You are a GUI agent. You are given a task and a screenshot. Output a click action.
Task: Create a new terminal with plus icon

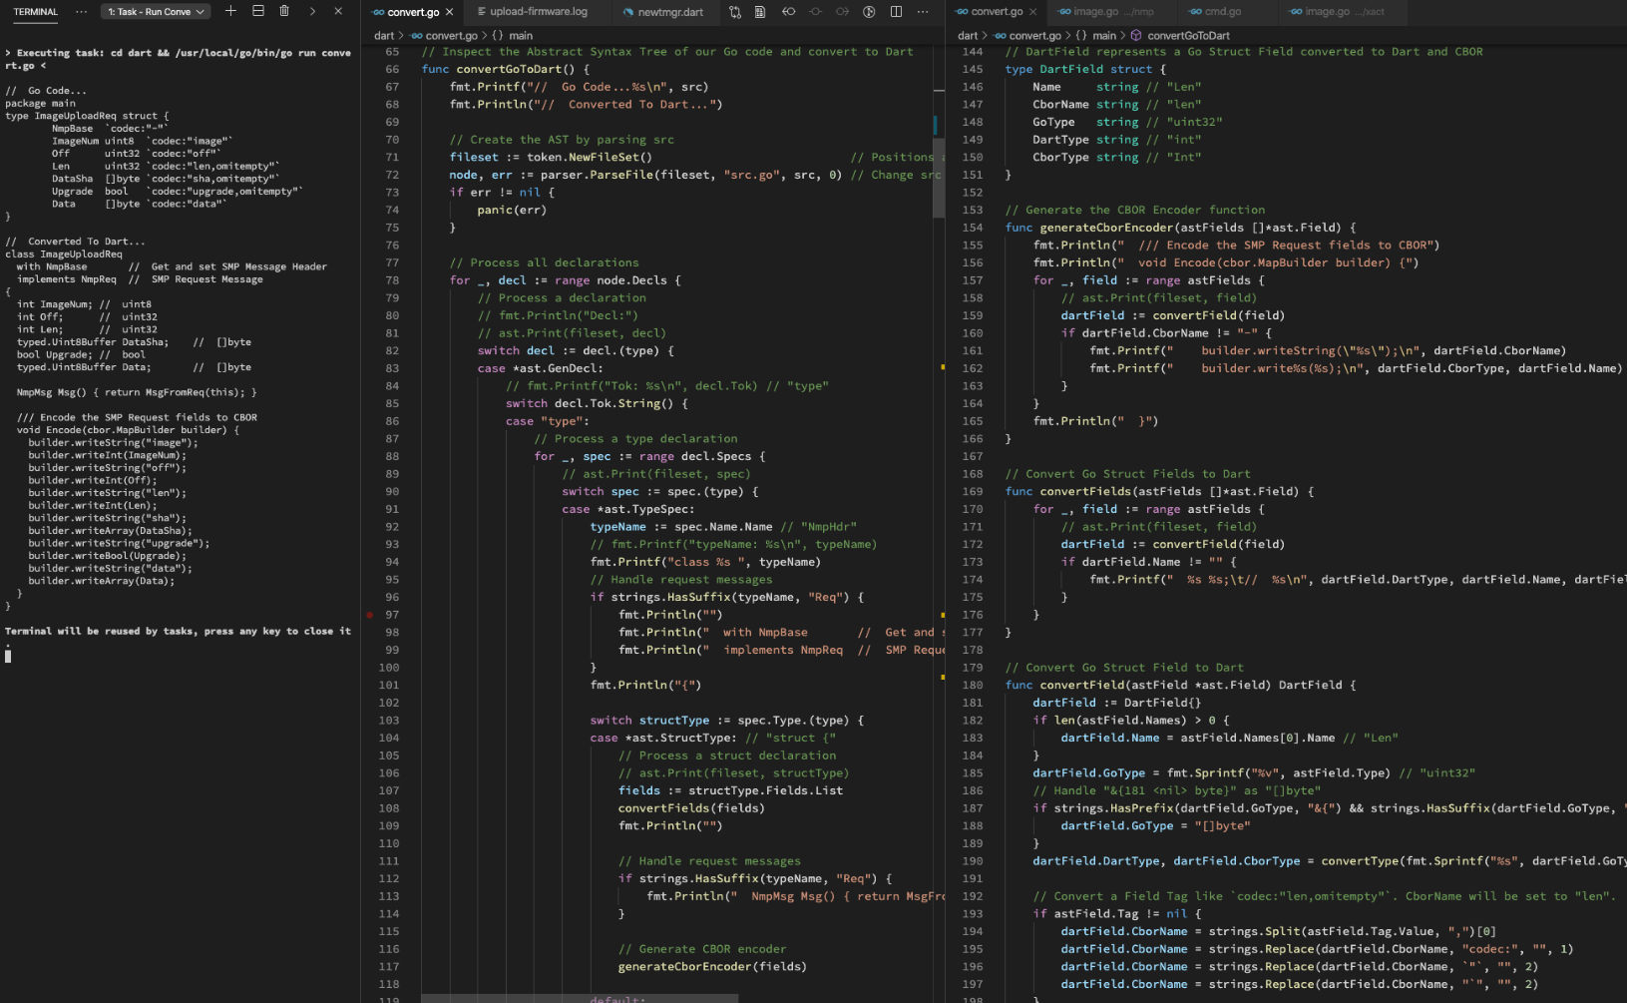pyautogui.click(x=230, y=11)
